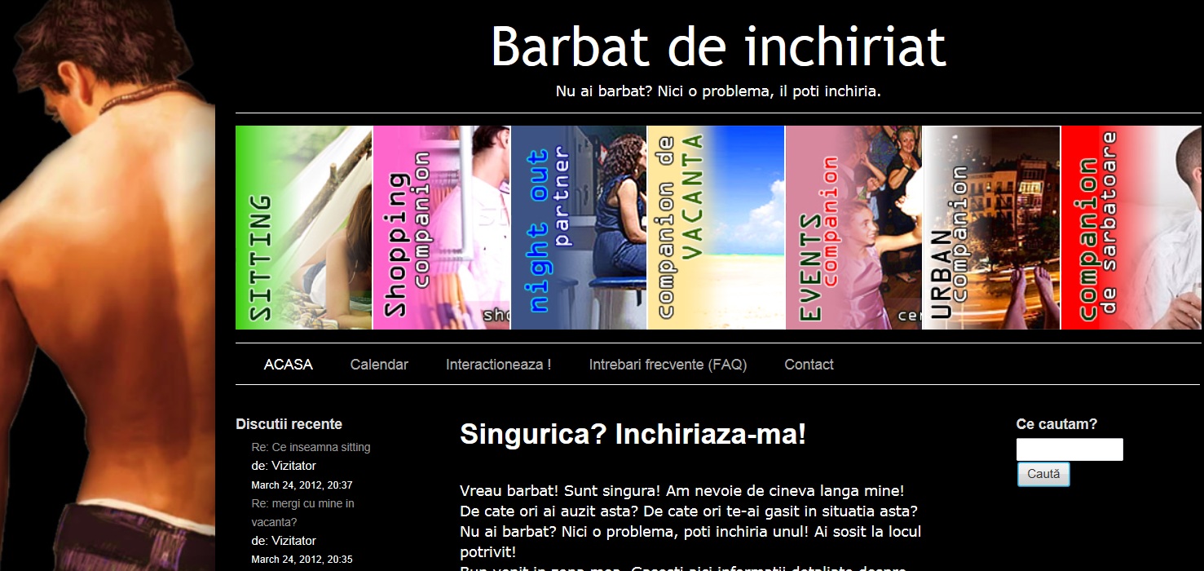Click the shirtless man sidebar image
This screenshot has width=1204, height=571.
(106, 285)
